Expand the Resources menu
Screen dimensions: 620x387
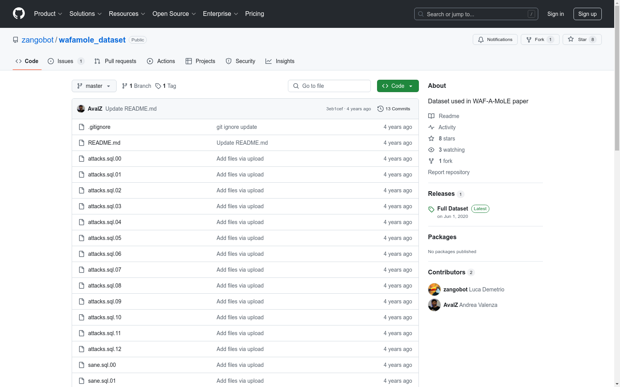(127, 14)
